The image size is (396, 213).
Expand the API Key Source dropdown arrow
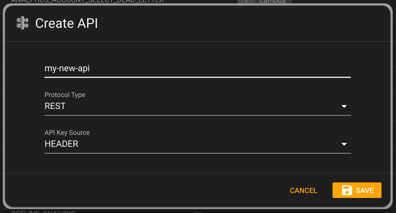344,144
